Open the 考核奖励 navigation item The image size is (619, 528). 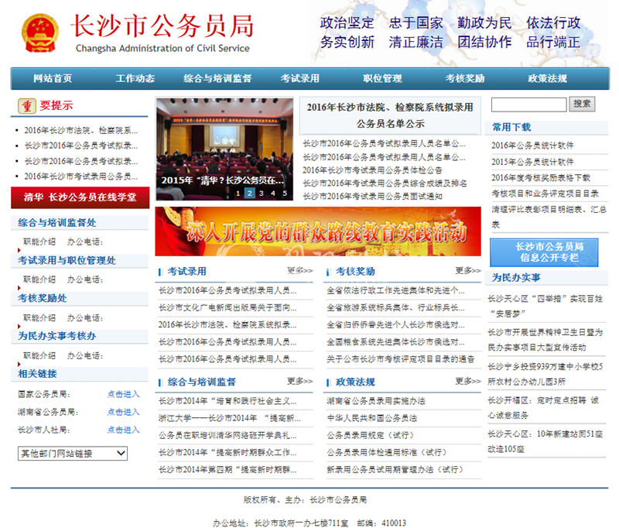tap(465, 79)
